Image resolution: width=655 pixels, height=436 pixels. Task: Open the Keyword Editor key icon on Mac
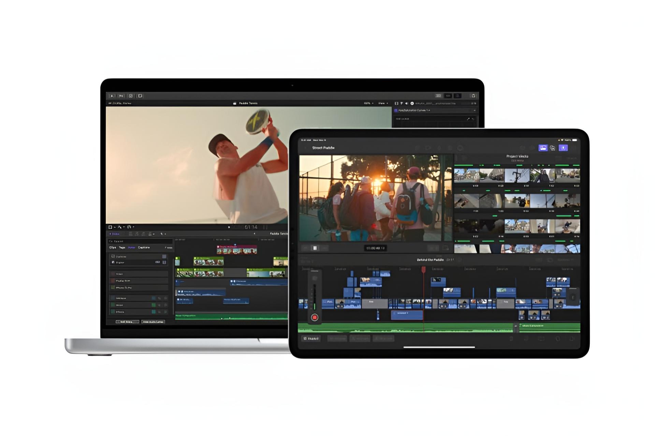pos(121,96)
